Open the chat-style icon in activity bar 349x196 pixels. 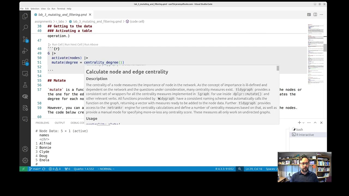[25, 119]
